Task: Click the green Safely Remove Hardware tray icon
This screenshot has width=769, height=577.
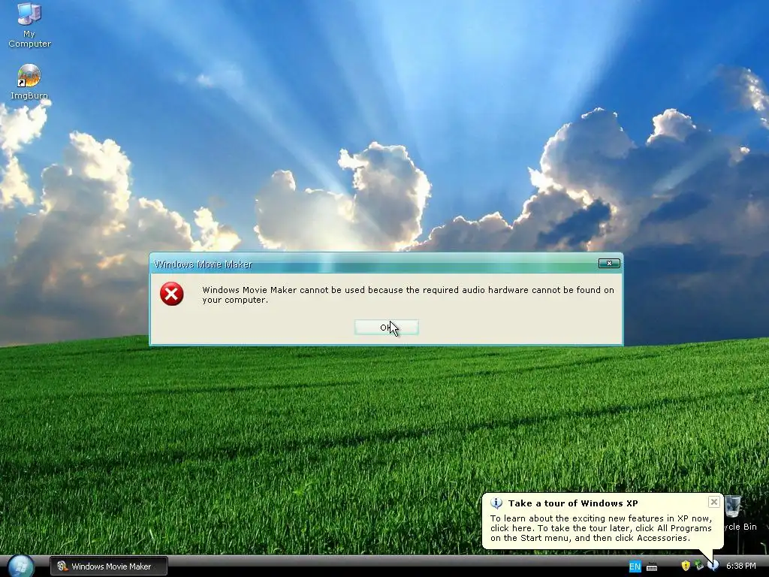Action: (x=699, y=566)
